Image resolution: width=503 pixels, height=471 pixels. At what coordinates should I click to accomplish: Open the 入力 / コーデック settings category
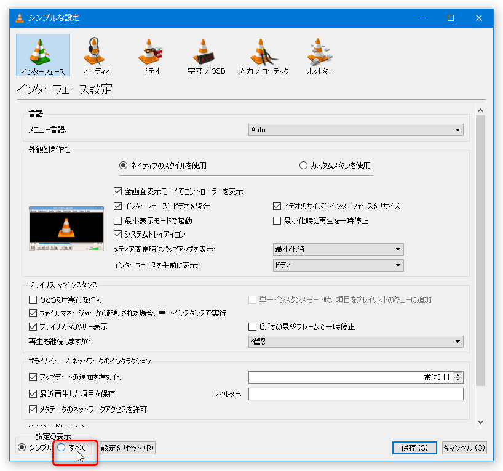click(x=264, y=55)
